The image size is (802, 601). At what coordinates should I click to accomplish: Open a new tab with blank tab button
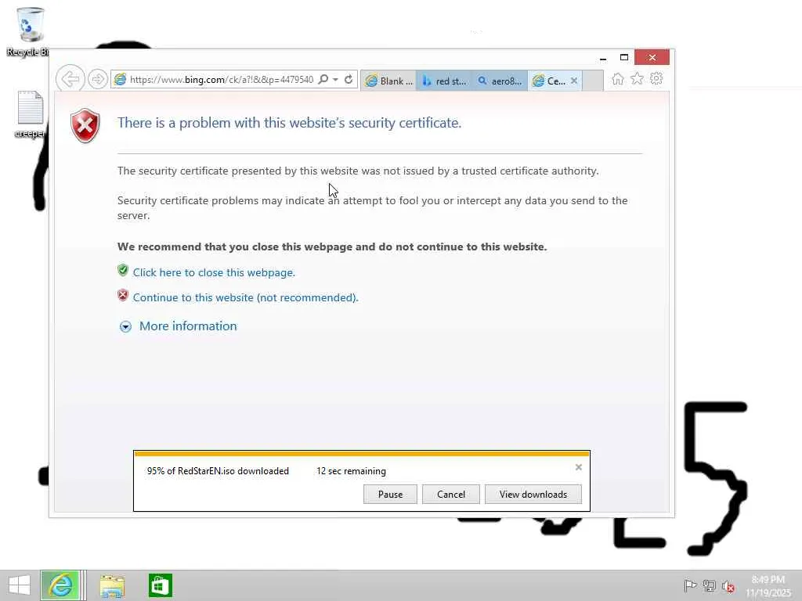[593, 81]
